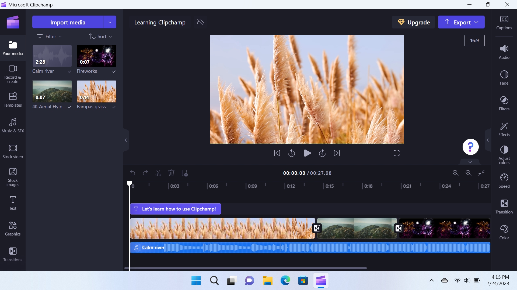This screenshot has width=517, height=290.
Task: Toggle fullscreen preview
Action: pos(397,153)
